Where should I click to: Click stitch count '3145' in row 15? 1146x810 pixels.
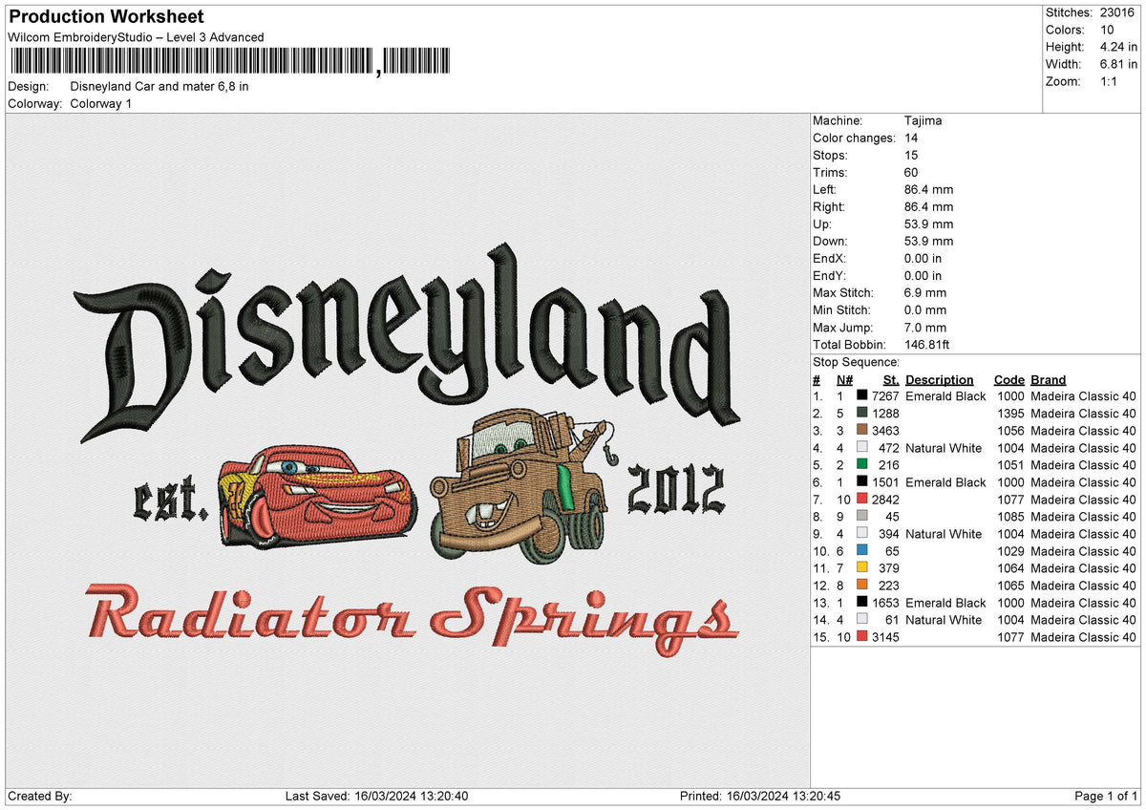pyautogui.click(x=885, y=637)
